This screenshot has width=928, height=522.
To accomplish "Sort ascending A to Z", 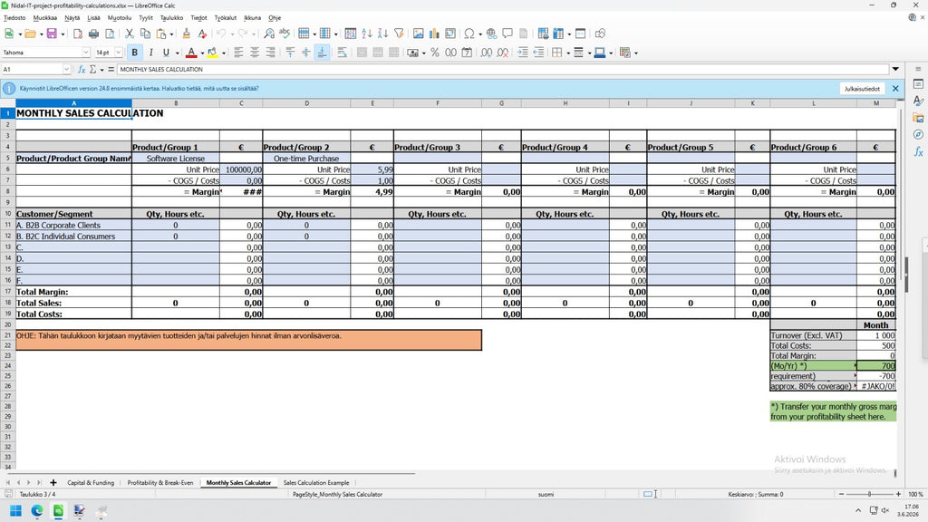I will [x=367, y=34].
